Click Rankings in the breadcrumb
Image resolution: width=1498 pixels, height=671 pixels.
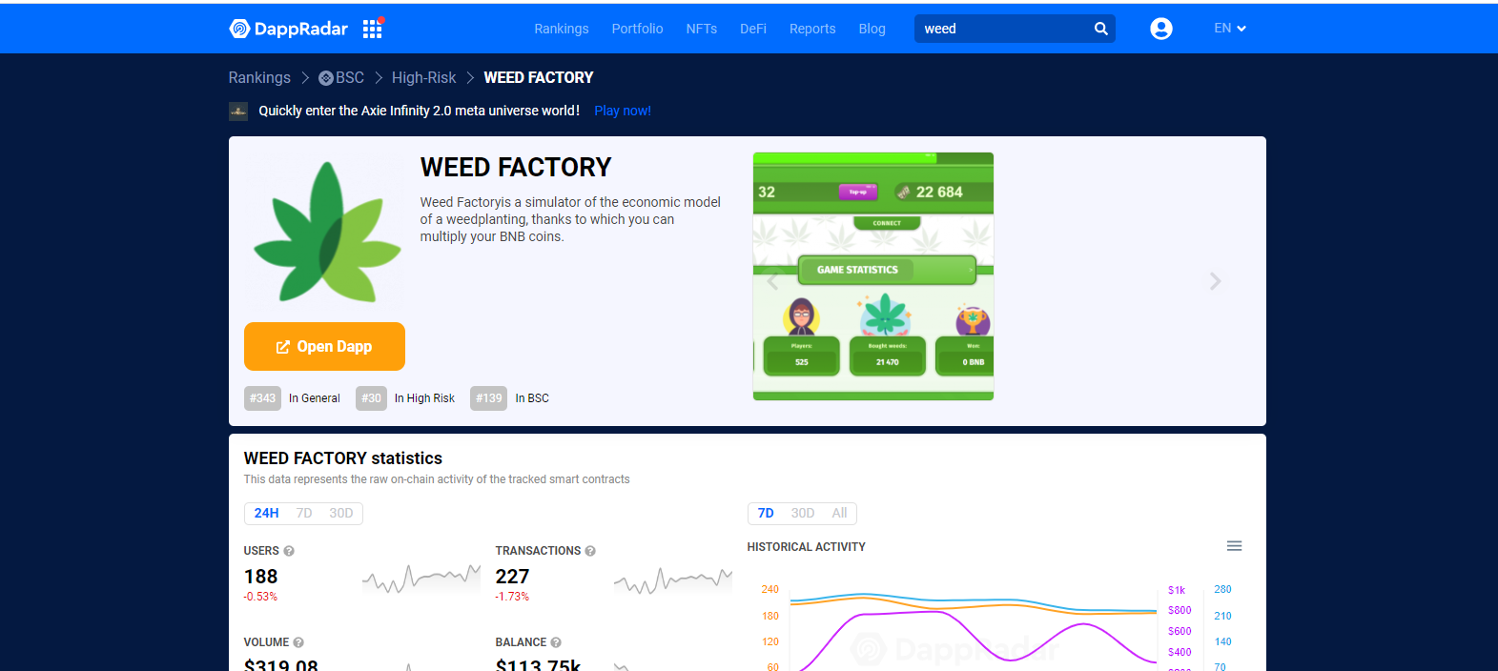(x=259, y=78)
